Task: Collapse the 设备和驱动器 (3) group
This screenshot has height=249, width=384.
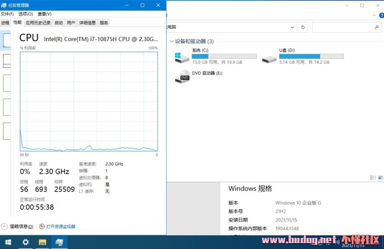Action: 171,41
